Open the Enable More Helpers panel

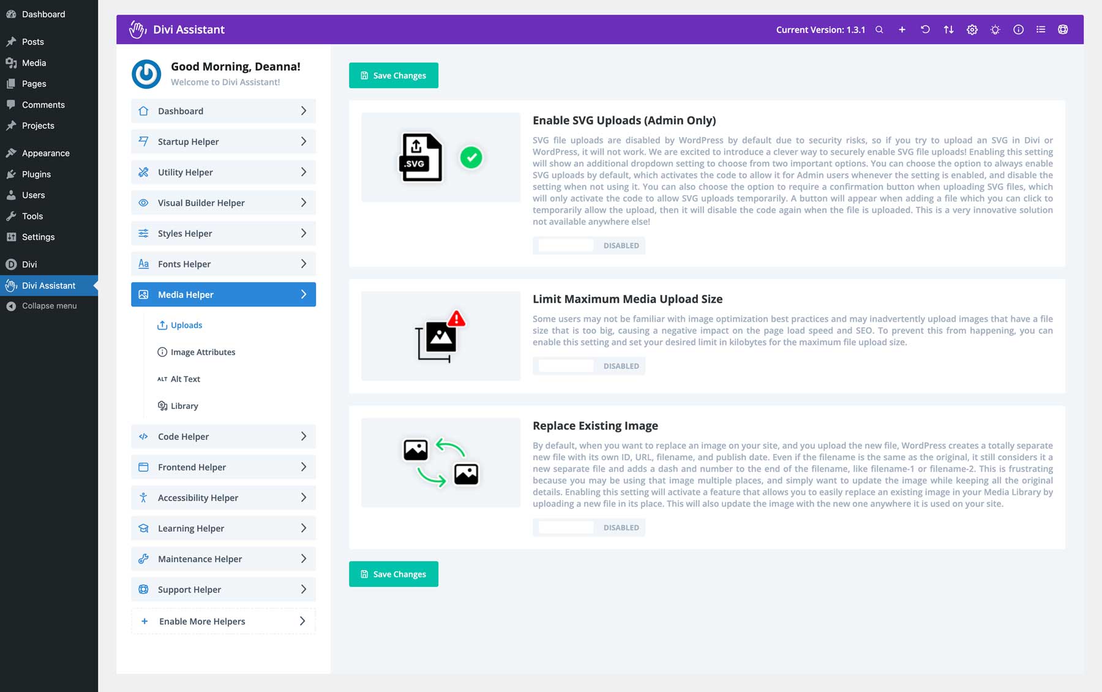pyautogui.click(x=223, y=620)
